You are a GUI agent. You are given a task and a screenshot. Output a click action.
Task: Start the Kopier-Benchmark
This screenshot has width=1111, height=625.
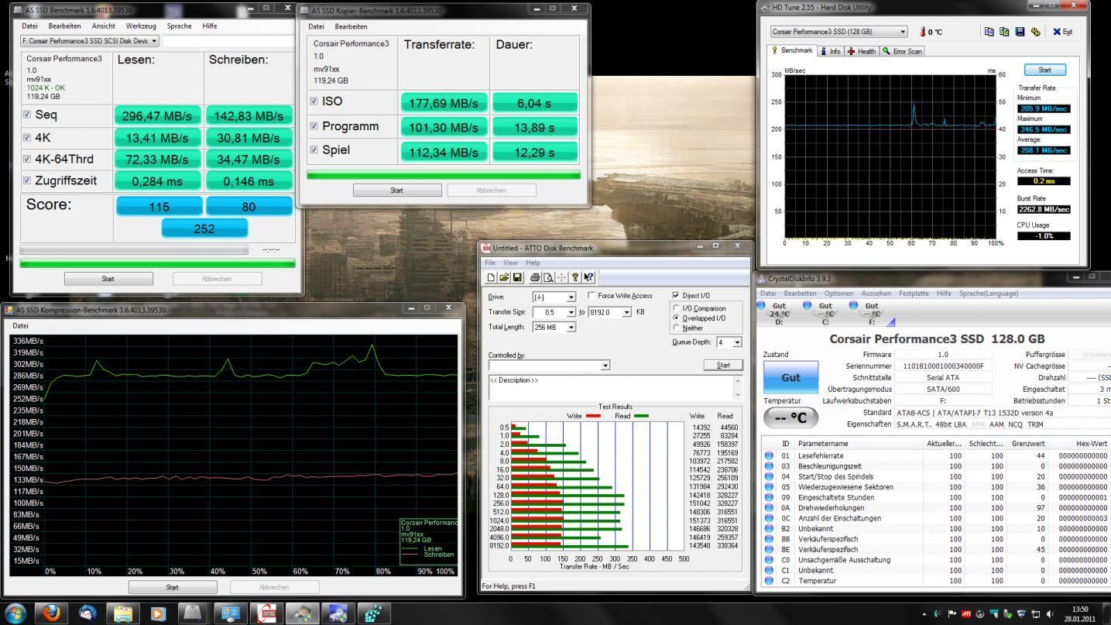[396, 190]
